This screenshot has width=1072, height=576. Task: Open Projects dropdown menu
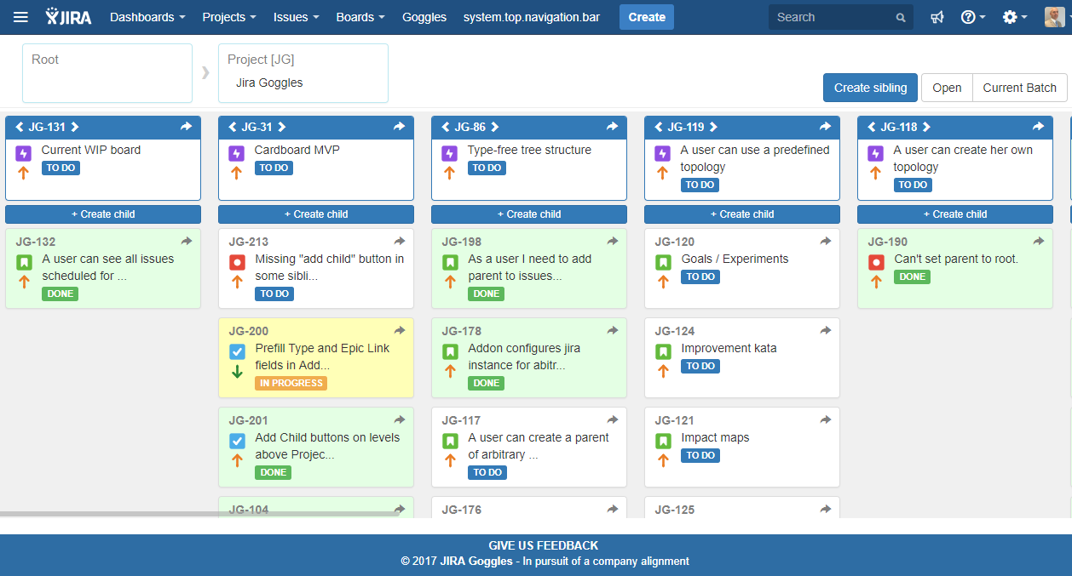(229, 17)
